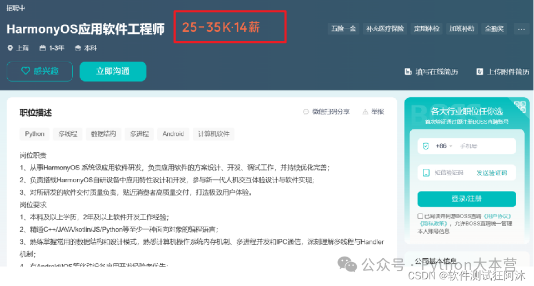Screen dimensions: 534x286
Task: Open the 填写在线简历 link
Action: coord(437,72)
